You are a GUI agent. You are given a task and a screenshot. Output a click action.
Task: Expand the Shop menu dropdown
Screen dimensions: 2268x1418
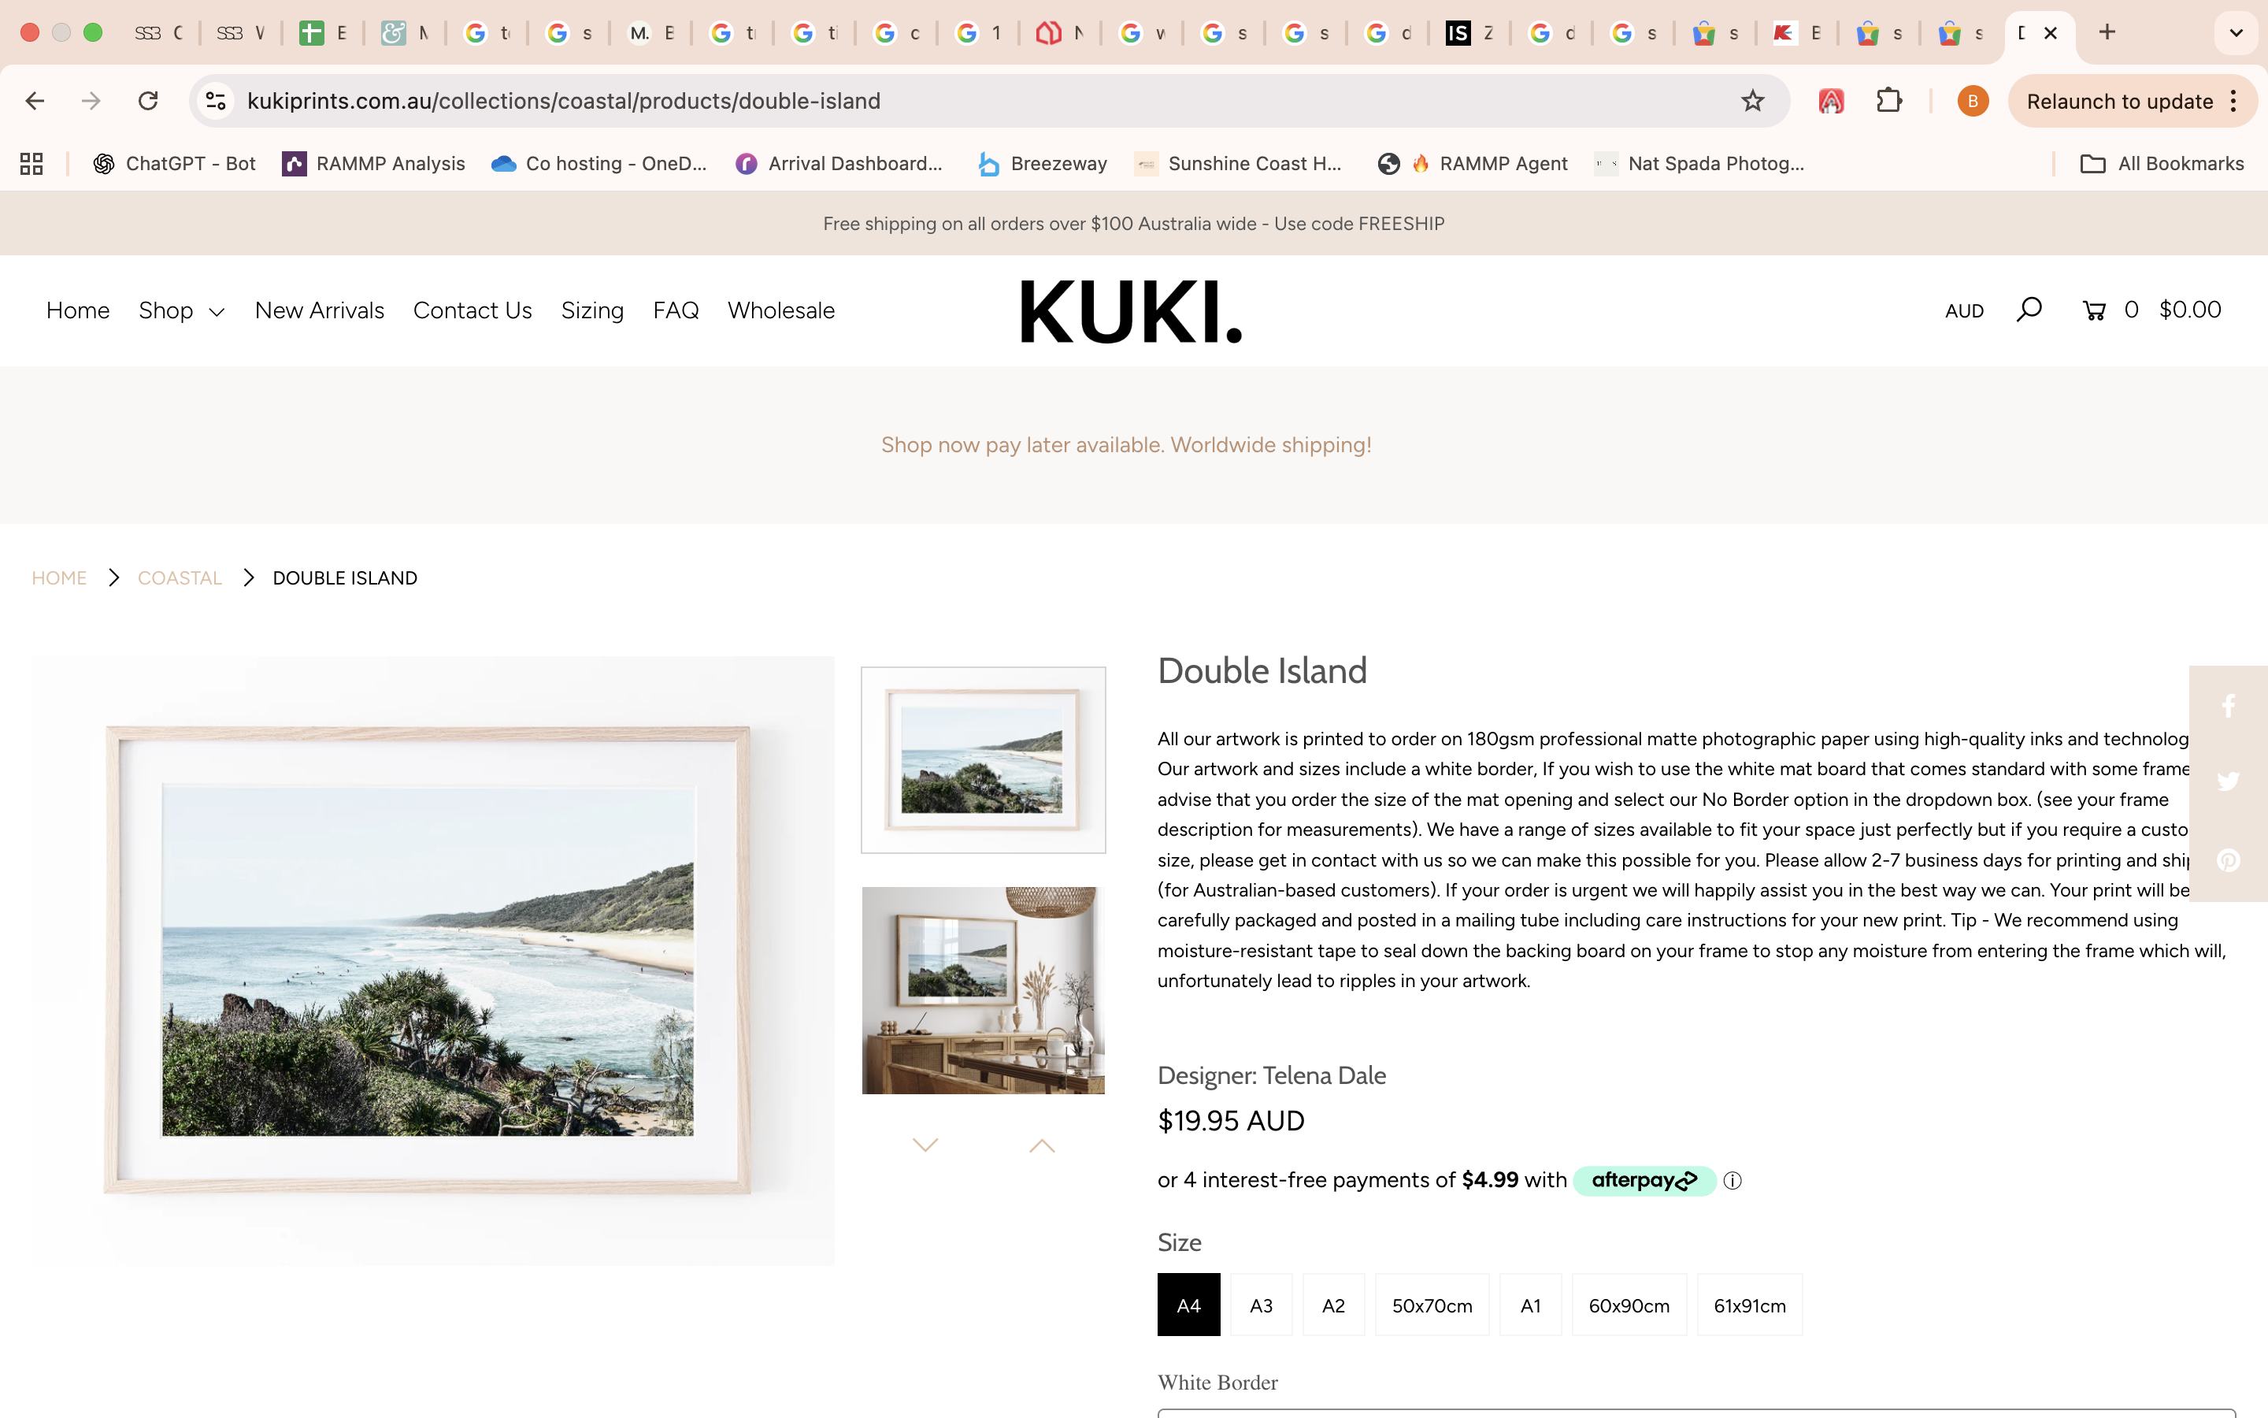coord(182,310)
